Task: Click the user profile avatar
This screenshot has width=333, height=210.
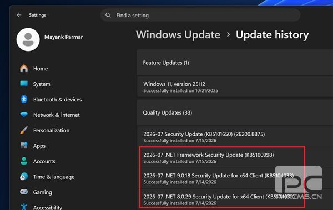Action: pyautogui.click(x=28, y=39)
